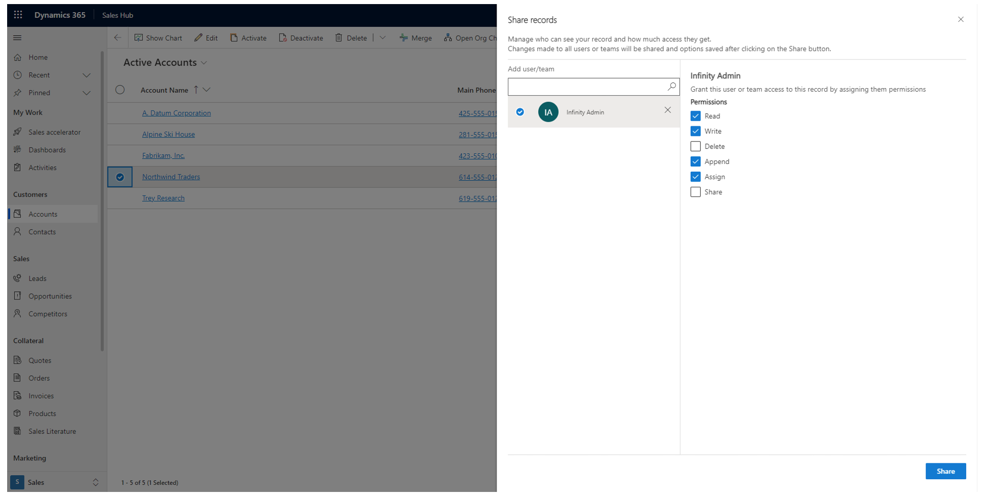Open the Northwind Traders account
This screenshot has width=985, height=495.
point(171,177)
